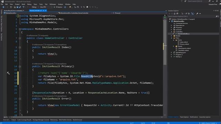221x124 pixels.
Task: Open the Tools menu
Action: click(41, 4)
